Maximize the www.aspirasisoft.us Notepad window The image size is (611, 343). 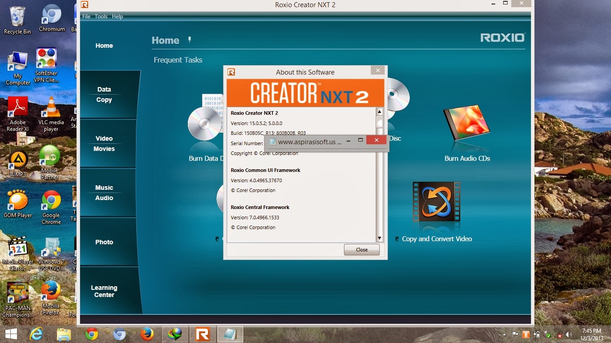coord(361,140)
